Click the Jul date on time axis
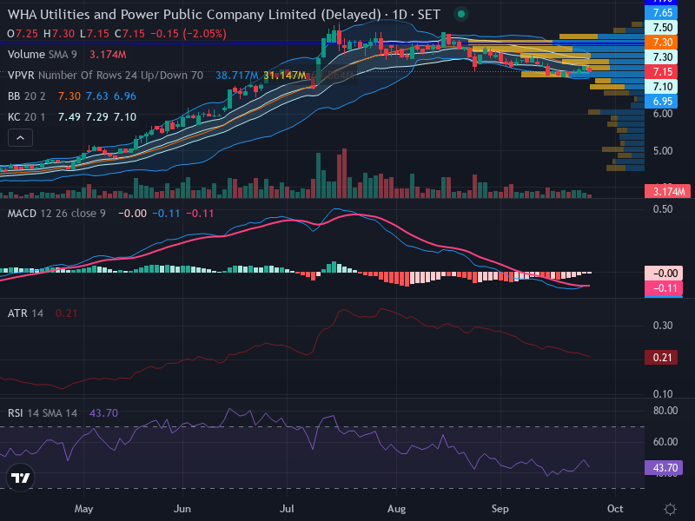Image resolution: width=695 pixels, height=521 pixels. 287,509
